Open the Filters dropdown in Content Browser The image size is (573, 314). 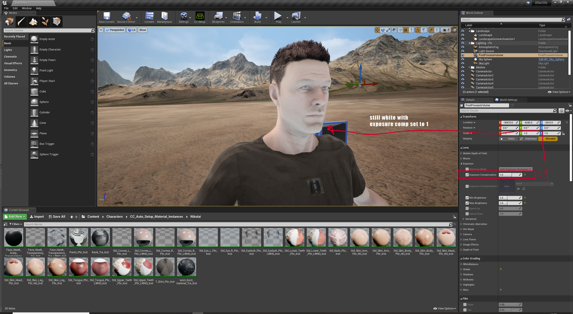(16, 224)
